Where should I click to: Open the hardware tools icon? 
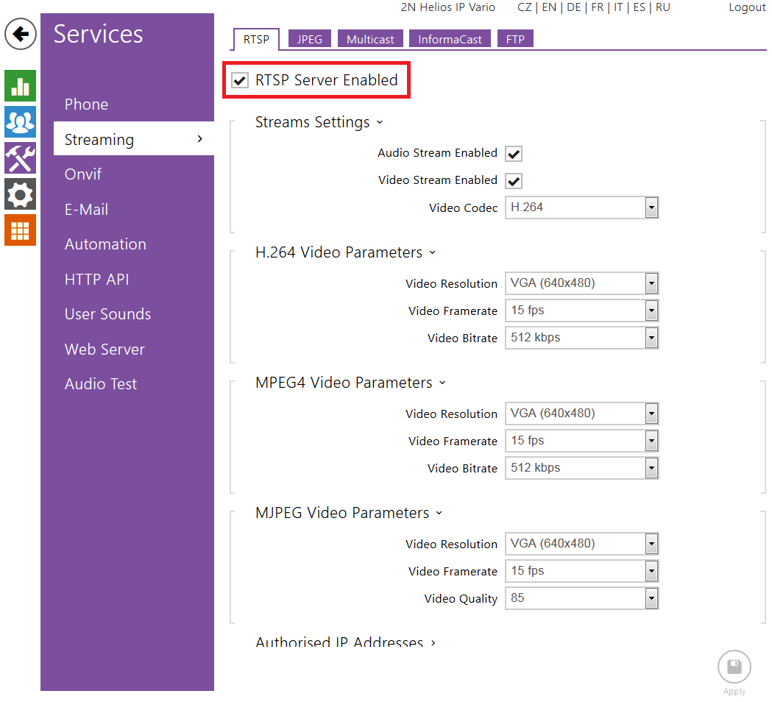tap(20, 157)
